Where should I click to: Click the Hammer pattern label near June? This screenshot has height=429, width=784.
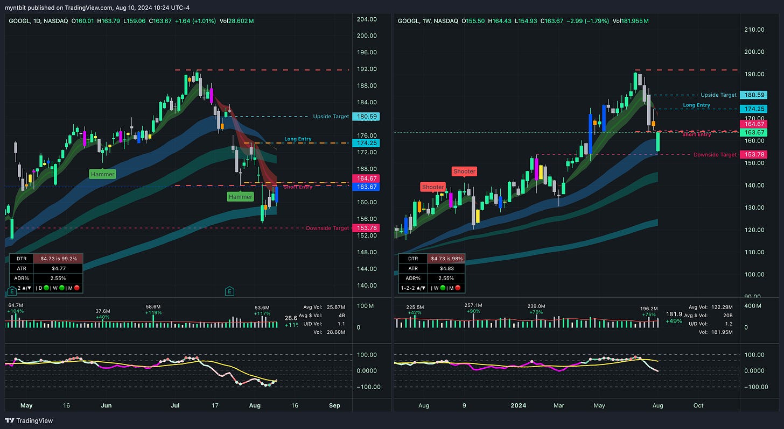coord(102,174)
